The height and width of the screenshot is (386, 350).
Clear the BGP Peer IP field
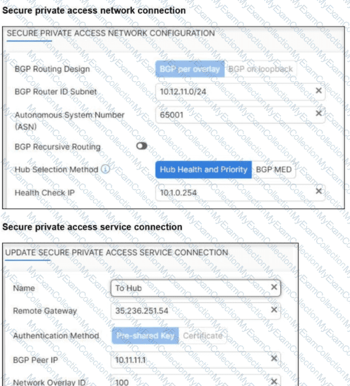(x=274, y=358)
